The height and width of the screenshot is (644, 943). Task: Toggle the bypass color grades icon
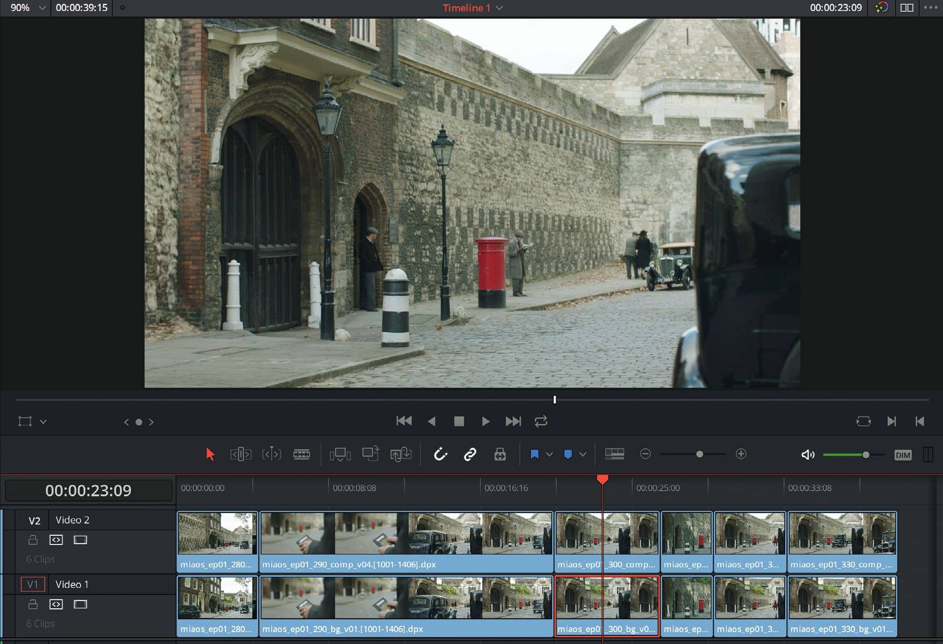(882, 8)
